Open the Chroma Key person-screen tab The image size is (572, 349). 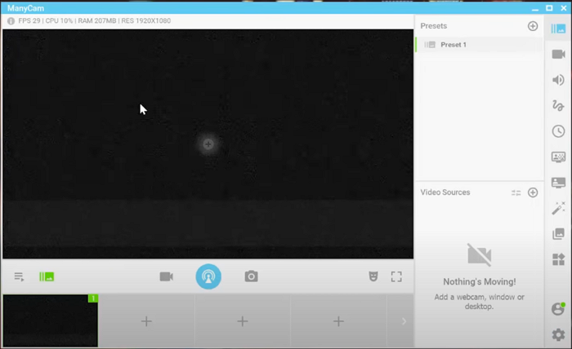(x=558, y=157)
